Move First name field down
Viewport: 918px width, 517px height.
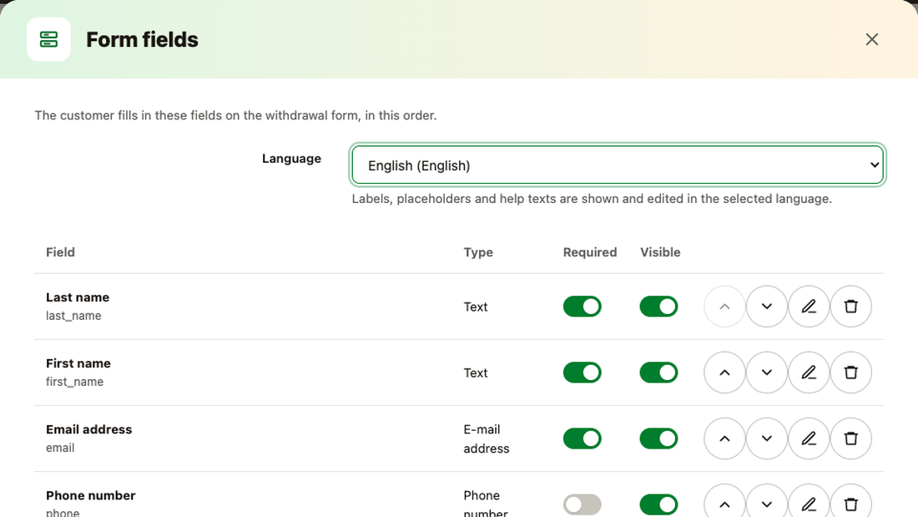coord(766,373)
